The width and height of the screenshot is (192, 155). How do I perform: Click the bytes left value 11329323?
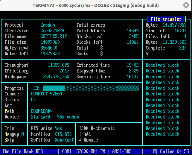click(50, 54)
